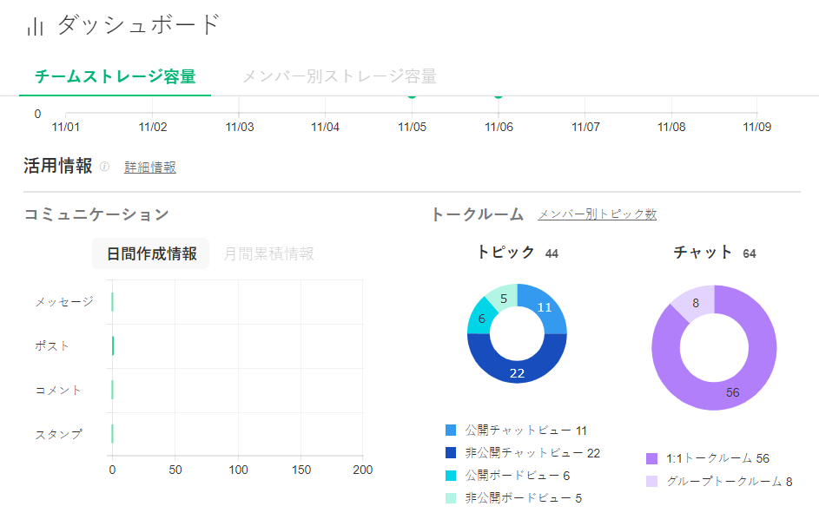
Task: Click the ポスト bar in communication chart
Action: point(113,345)
